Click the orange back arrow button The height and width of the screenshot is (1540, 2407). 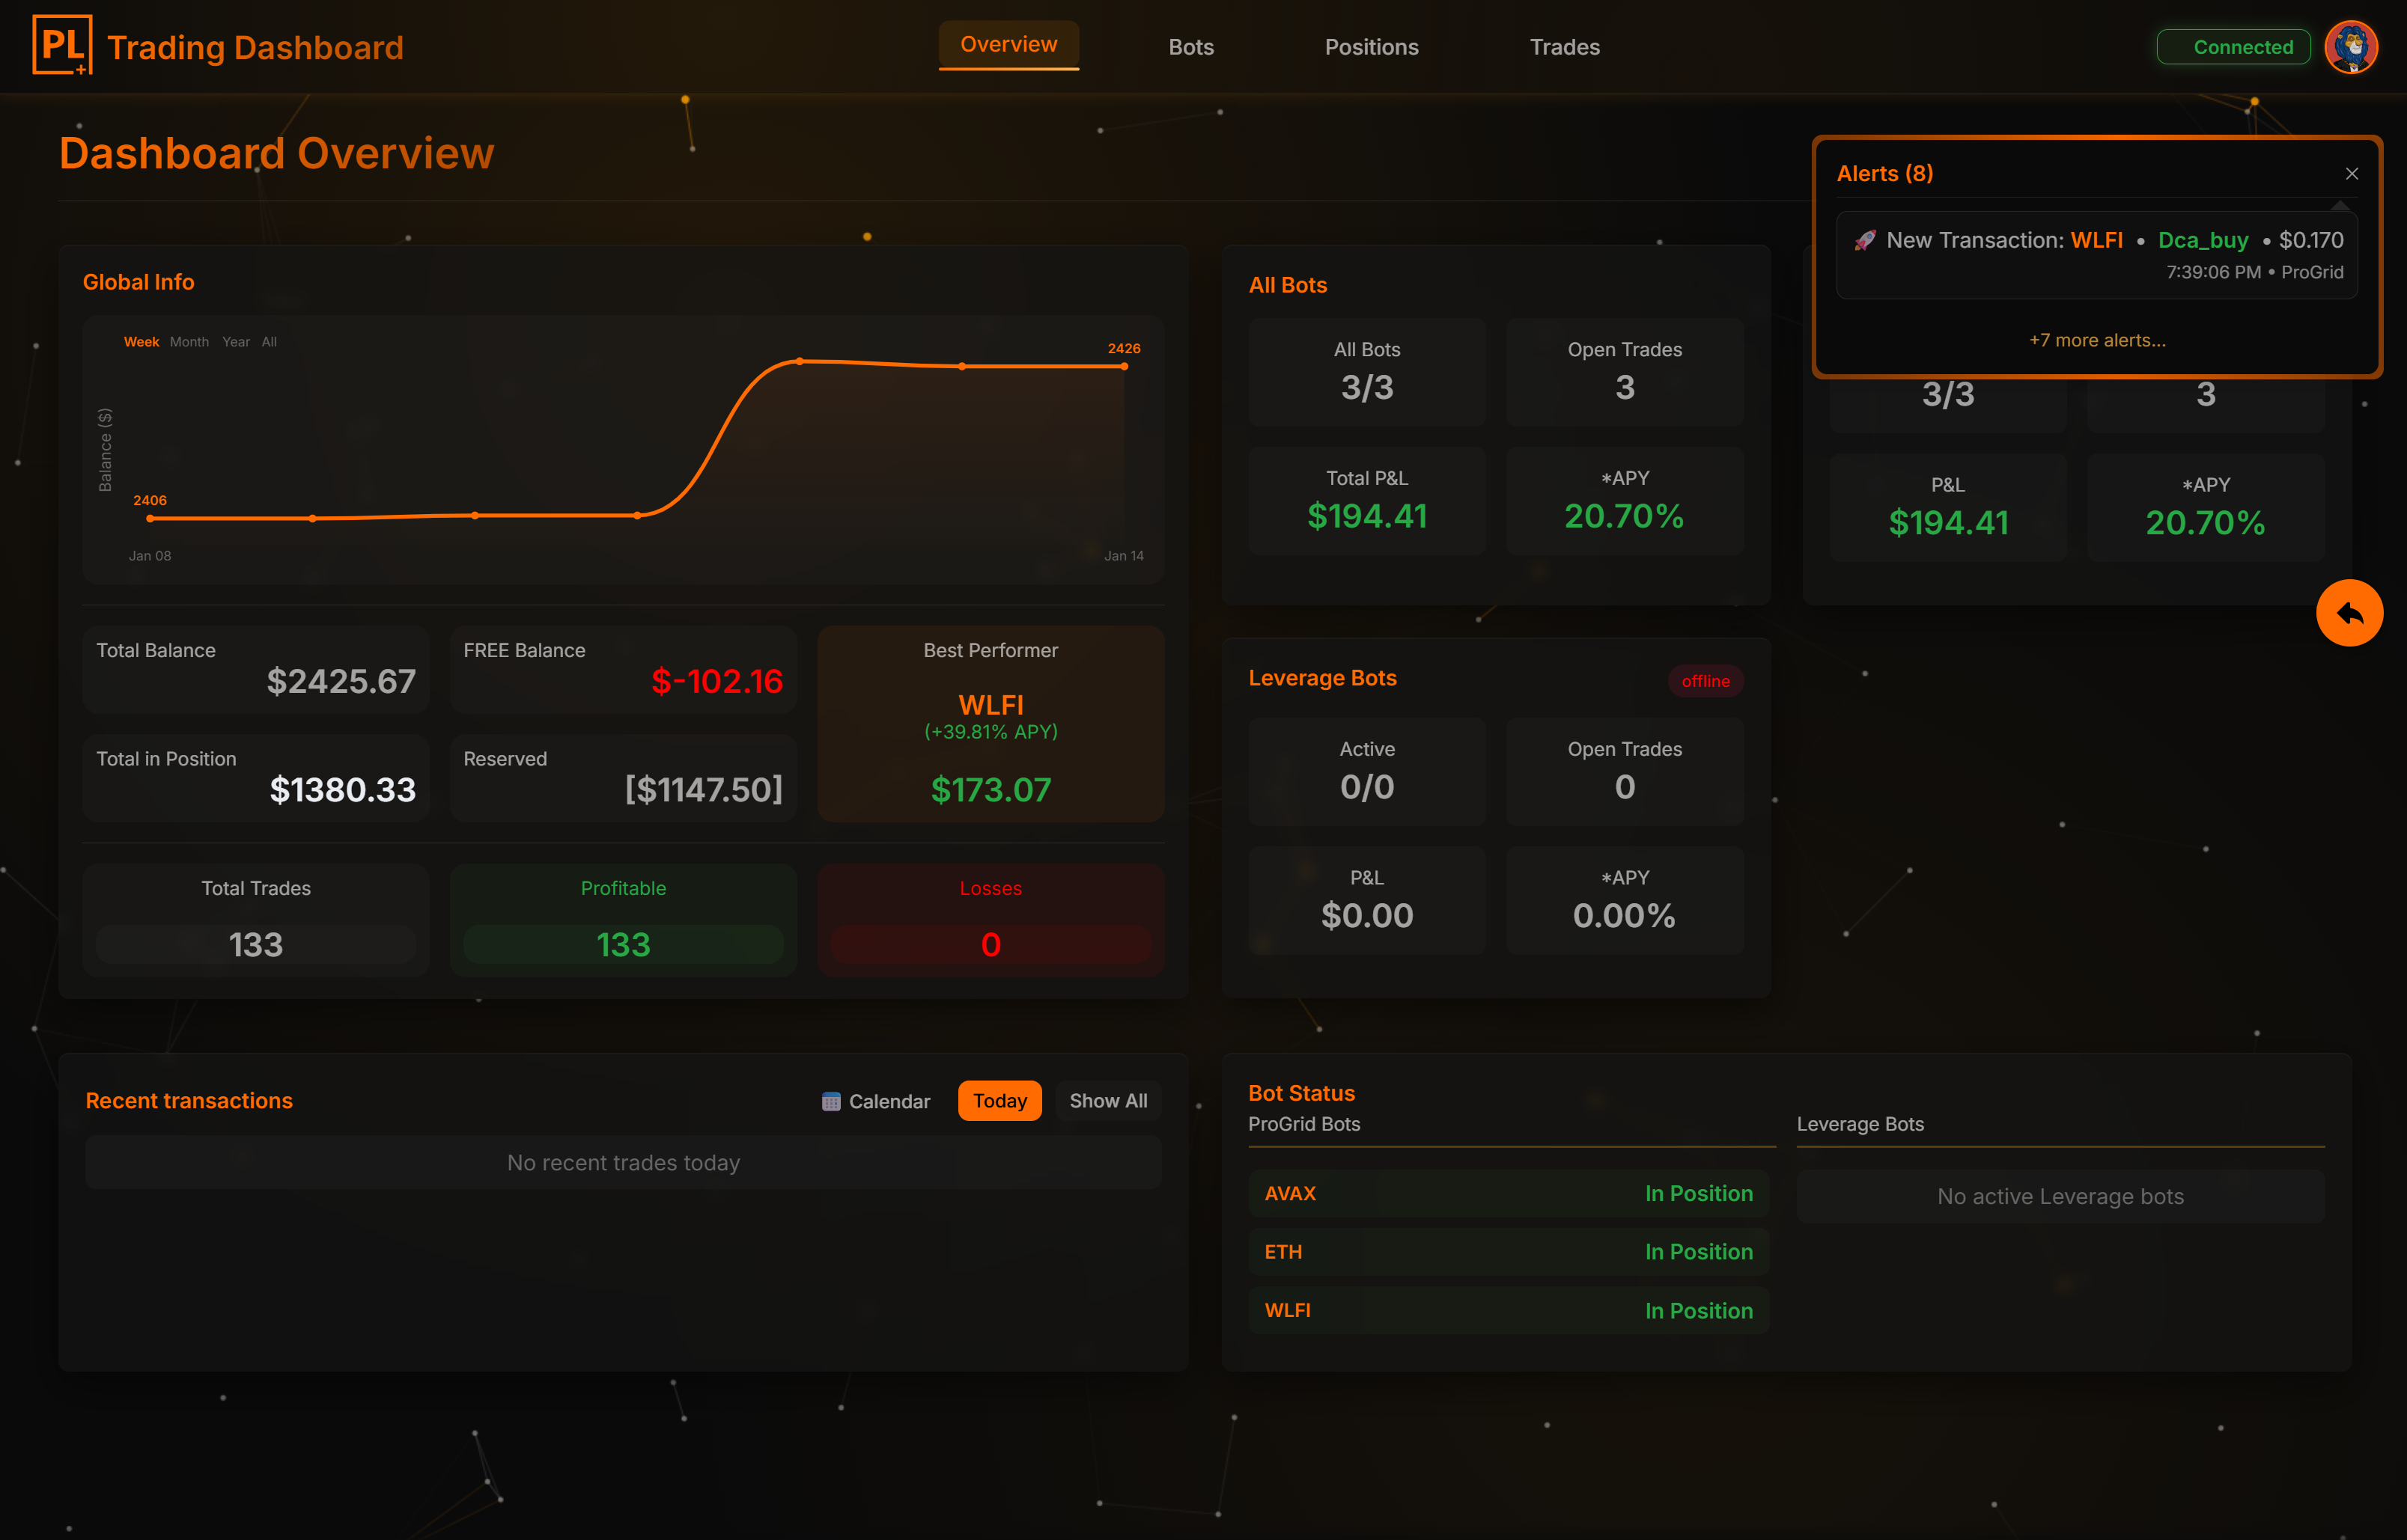[2351, 613]
